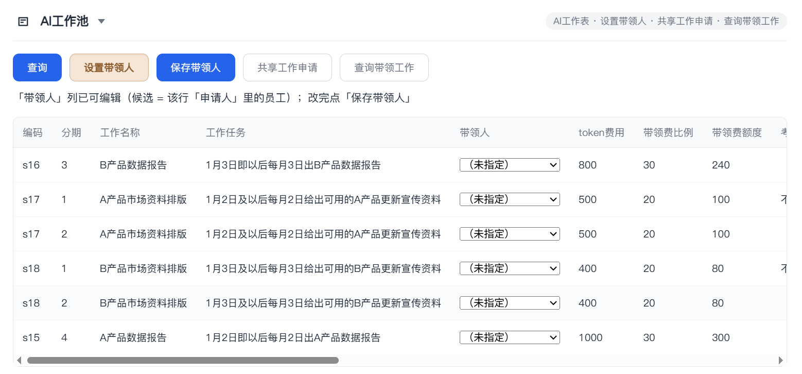Open 带领人 dropdown for s15 row
Viewport: 802px width, 374px height.
pos(510,337)
